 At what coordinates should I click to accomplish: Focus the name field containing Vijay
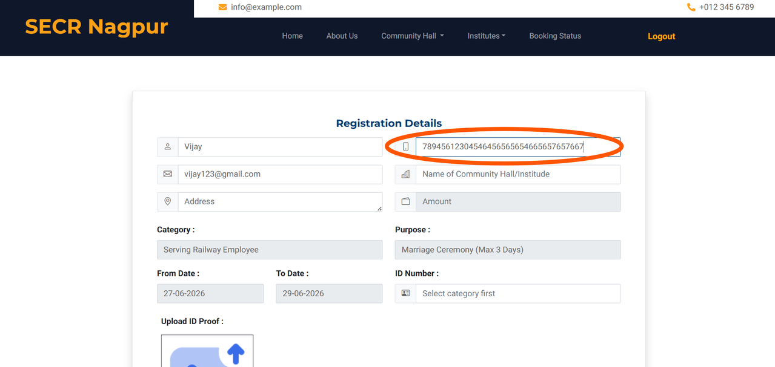[280, 147]
